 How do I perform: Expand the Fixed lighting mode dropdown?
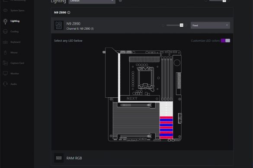point(210,25)
